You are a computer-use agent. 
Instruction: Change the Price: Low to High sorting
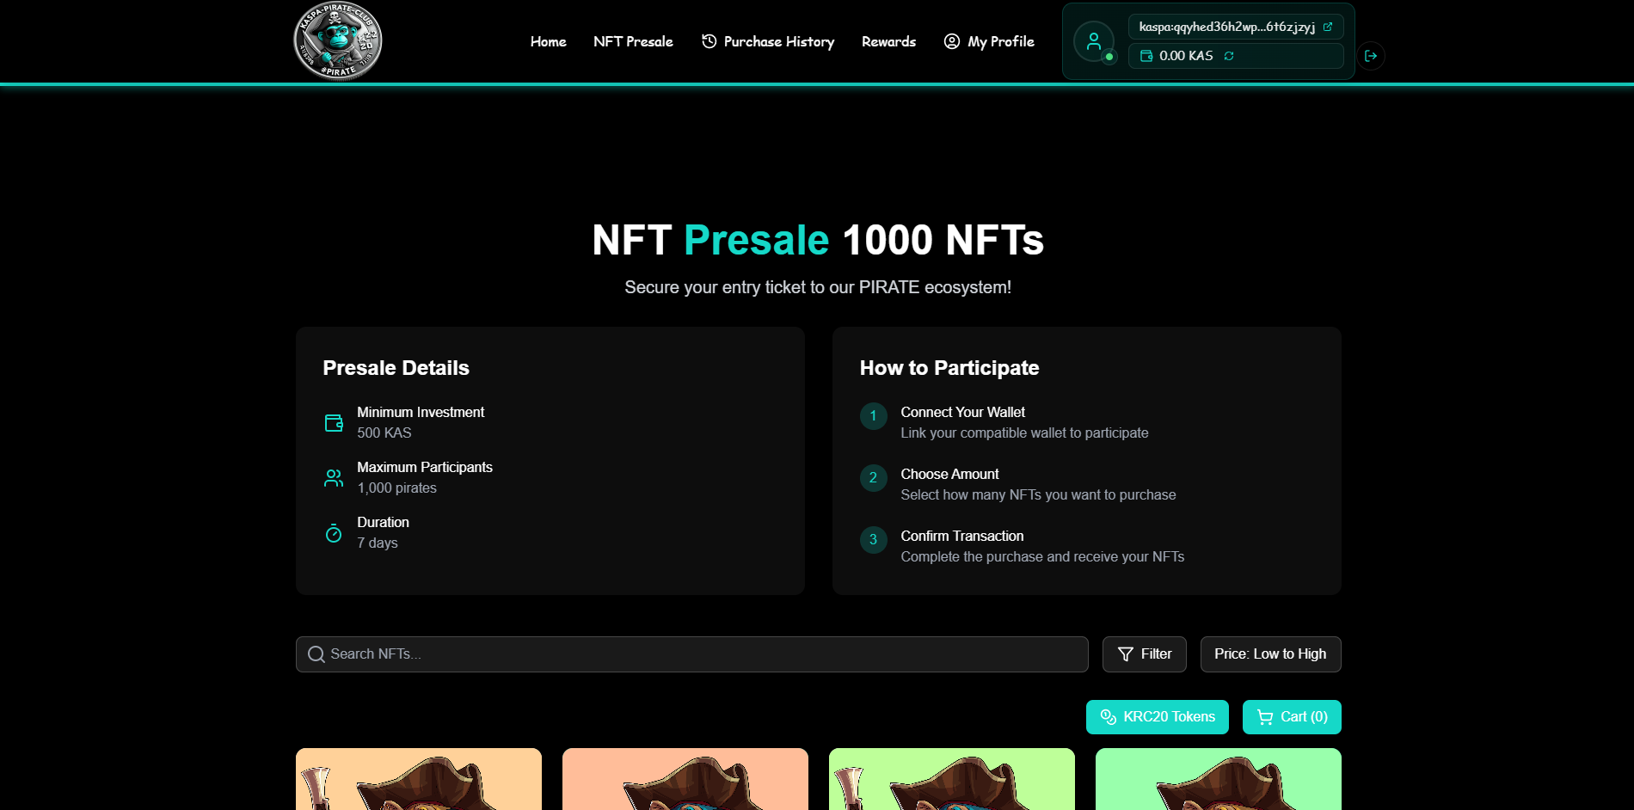[x=1270, y=654]
